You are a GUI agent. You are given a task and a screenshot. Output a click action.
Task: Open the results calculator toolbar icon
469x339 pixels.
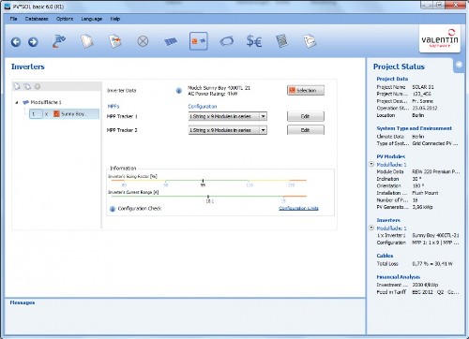pos(281,41)
